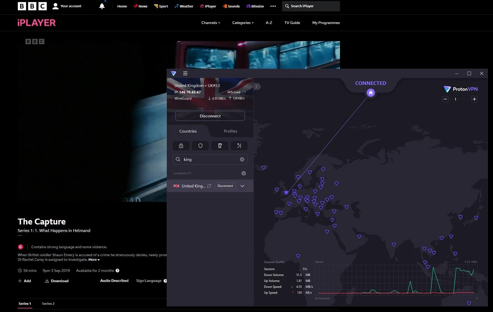Clear the country search text

(242, 160)
